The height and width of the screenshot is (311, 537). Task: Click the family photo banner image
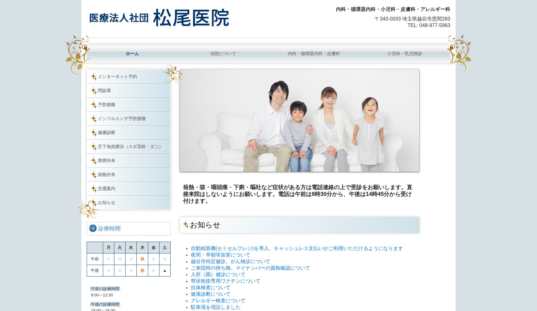299,120
